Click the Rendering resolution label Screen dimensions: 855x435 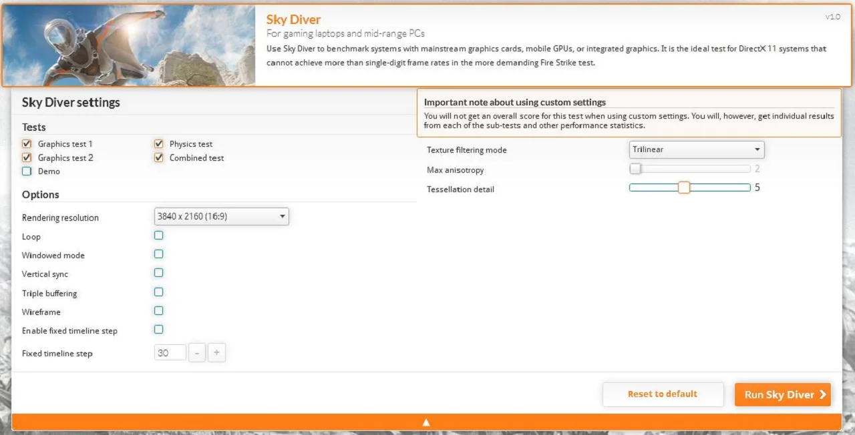point(60,217)
